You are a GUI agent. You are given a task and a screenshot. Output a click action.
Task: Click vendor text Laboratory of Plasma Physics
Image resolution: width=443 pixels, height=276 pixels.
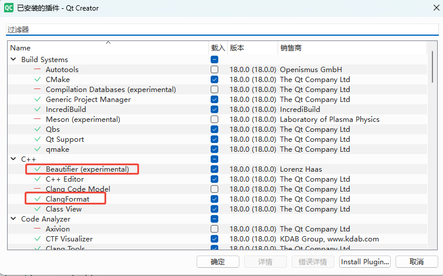point(329,120)
